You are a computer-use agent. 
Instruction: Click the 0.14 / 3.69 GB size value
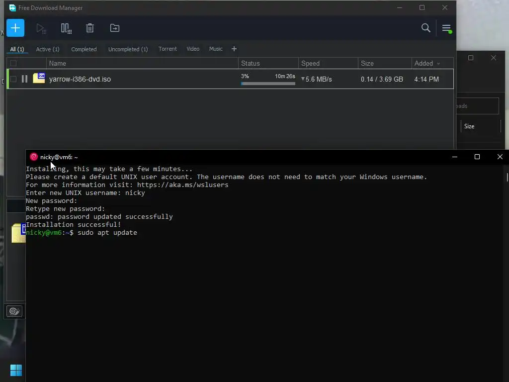click(x=382, y=79)
